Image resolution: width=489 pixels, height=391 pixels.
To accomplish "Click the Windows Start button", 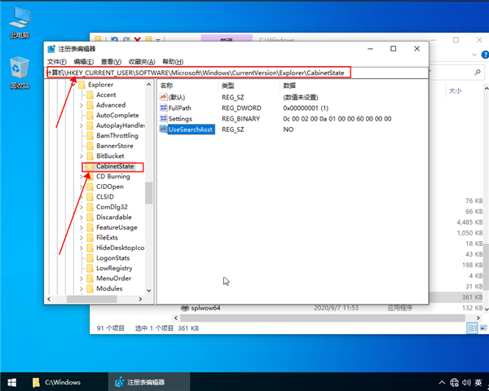I will (12, 381).
